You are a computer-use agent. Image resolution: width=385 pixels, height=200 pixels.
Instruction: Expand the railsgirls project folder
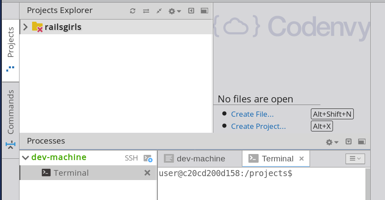click(x=25, y=27)
